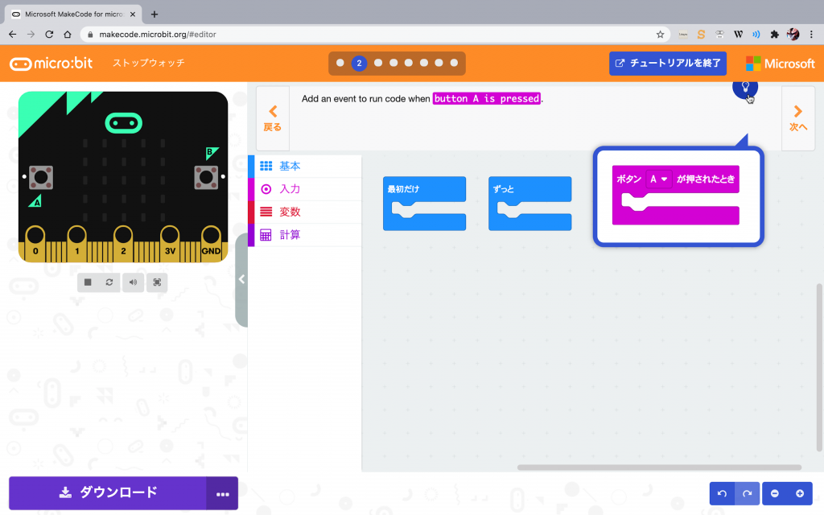This screenshot has width=824, height=515.
Task: Redo the last undone action
Action: [747, 493]
